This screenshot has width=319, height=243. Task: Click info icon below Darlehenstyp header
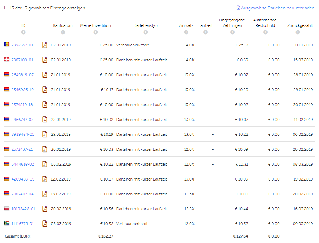pos(145,32)
